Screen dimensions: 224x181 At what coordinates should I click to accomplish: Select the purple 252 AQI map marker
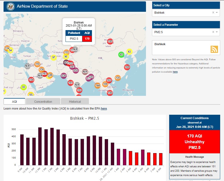pos(76,70)
